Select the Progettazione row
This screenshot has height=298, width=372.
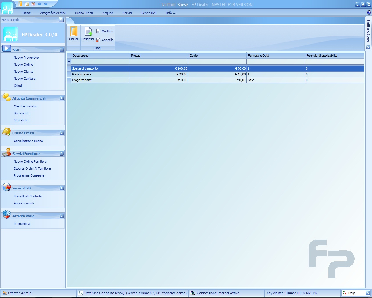(x=215, y=80)
